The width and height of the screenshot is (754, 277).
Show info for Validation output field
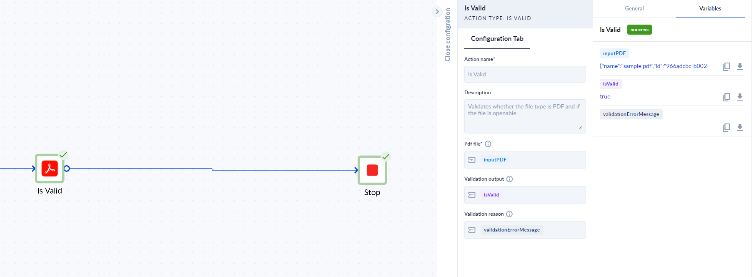click(x=509, y=179)
